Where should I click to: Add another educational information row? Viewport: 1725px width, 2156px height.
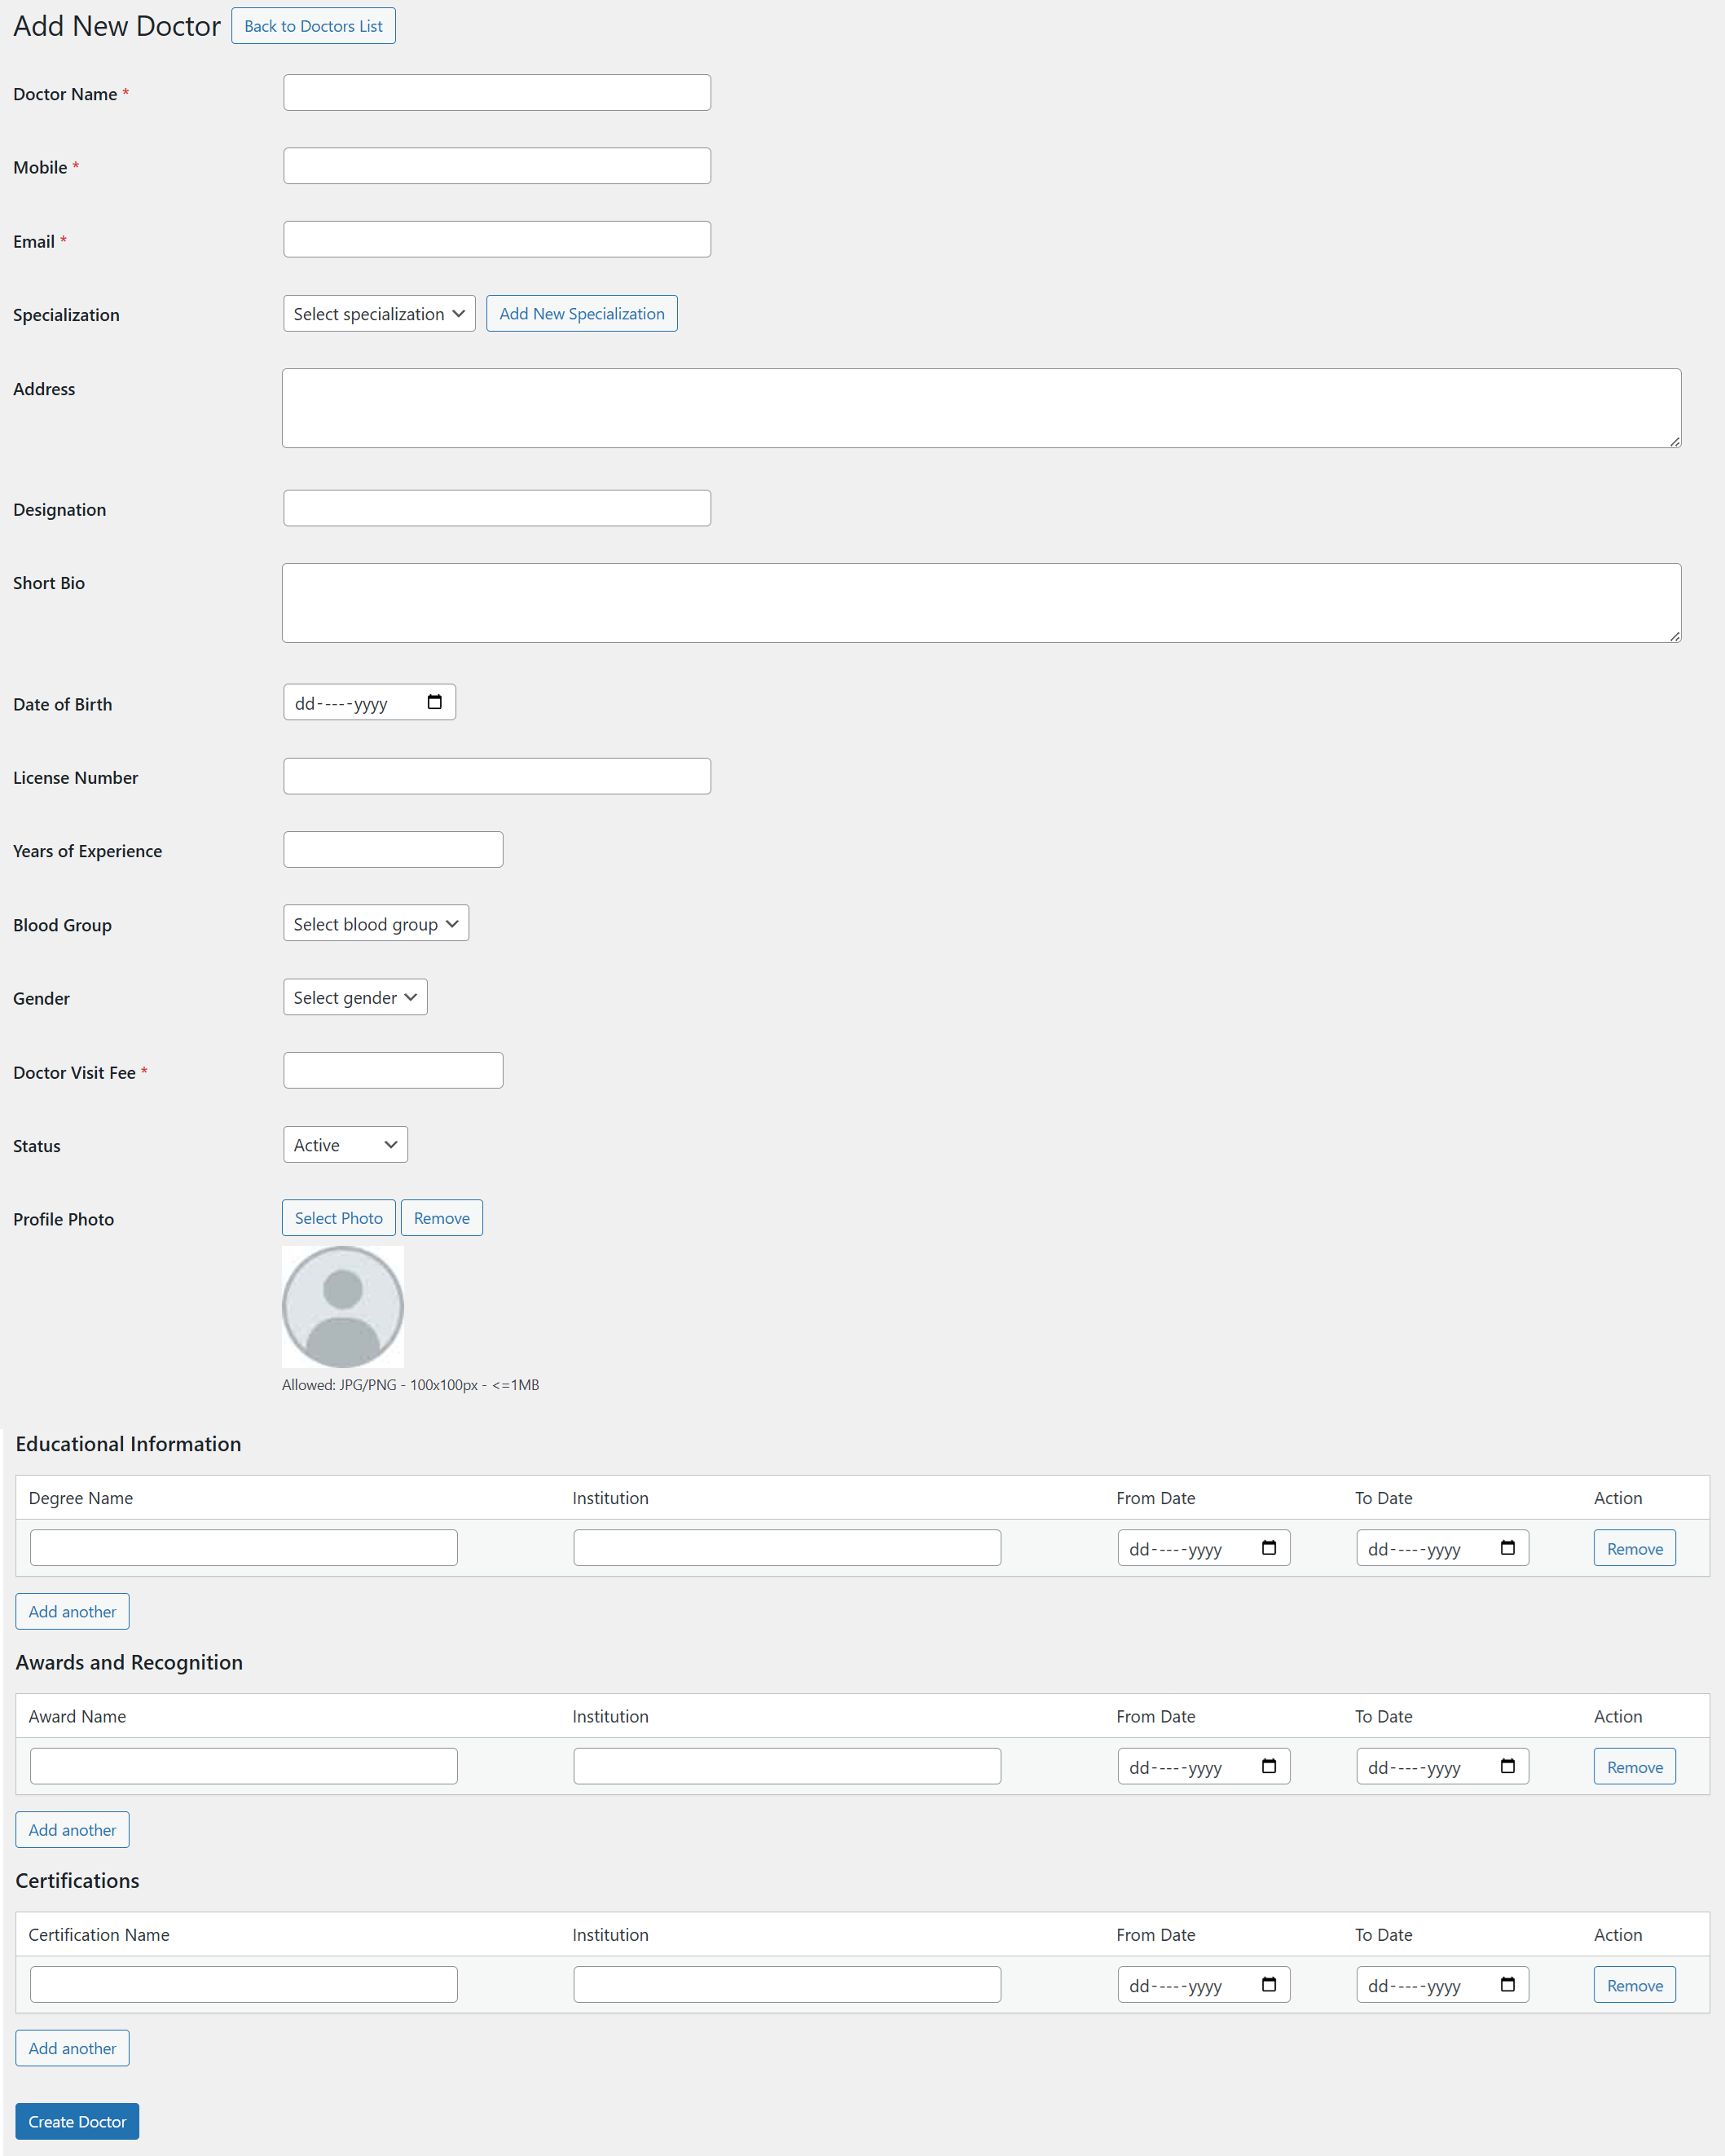71,1611
